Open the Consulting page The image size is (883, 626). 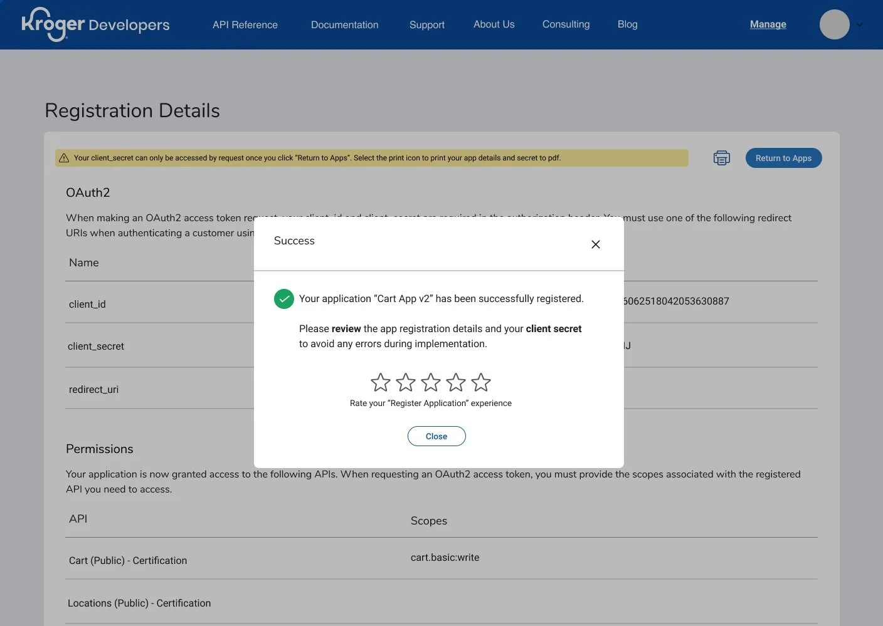[566, 24]
